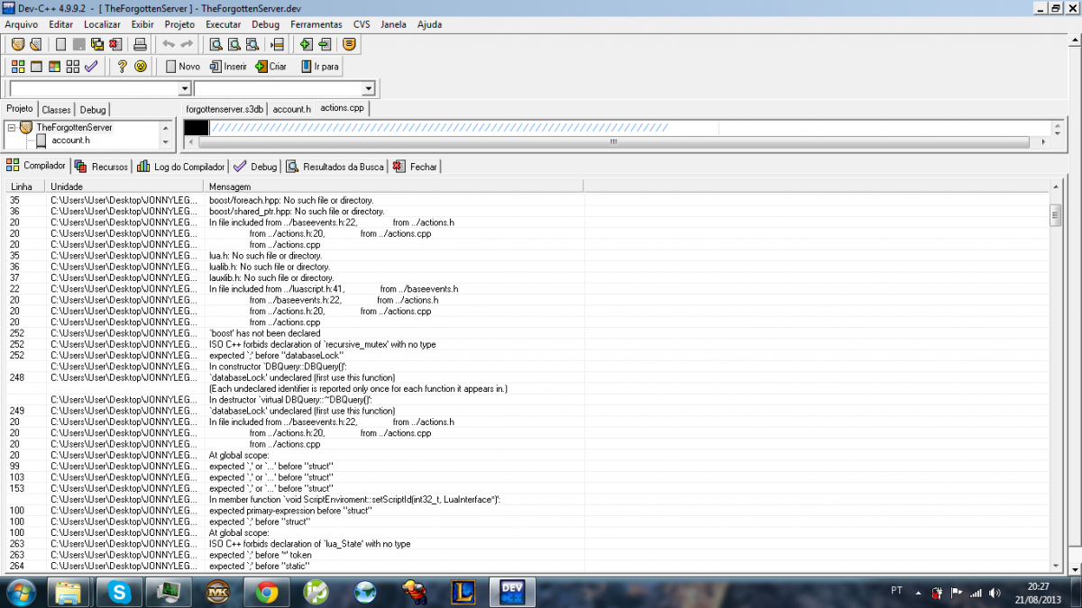Screen dimensions: 1082x608
Task: Click the system tray volume icon
Action: (x=995, y=593)
